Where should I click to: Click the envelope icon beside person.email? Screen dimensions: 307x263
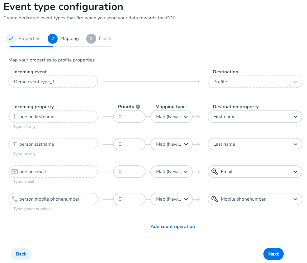pyautogui.click(x=15, y=172)
